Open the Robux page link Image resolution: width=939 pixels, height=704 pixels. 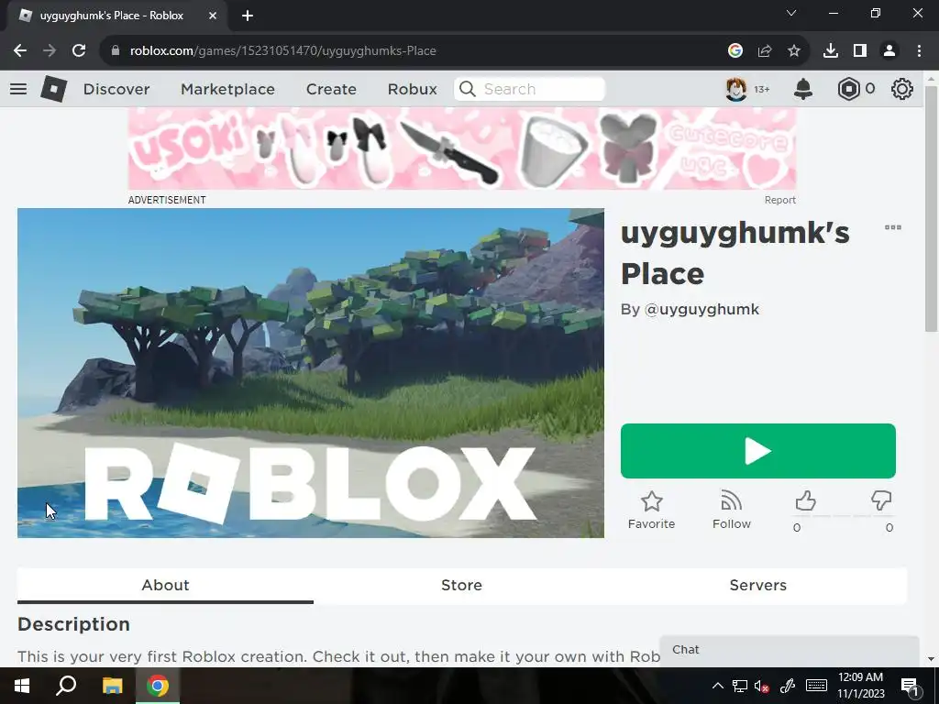point(412,89)
